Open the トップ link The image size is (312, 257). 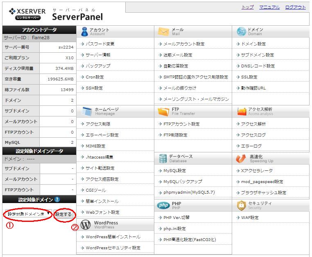pyautogui.click(x=248, y=7)
